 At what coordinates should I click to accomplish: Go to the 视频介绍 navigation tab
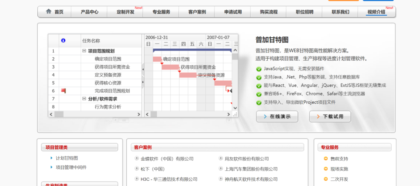[376, 12]
